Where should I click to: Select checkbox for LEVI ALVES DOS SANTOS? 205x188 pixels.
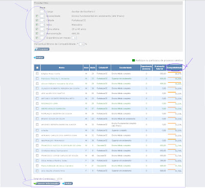tap(37, 93)
